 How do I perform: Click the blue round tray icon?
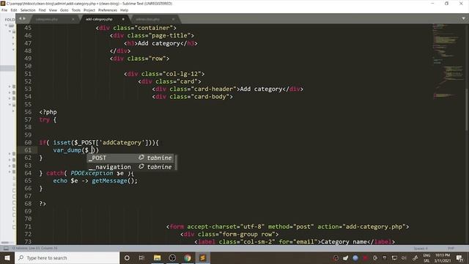355,257
